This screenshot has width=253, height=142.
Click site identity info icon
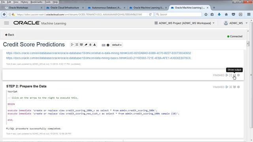click(10, 15)
